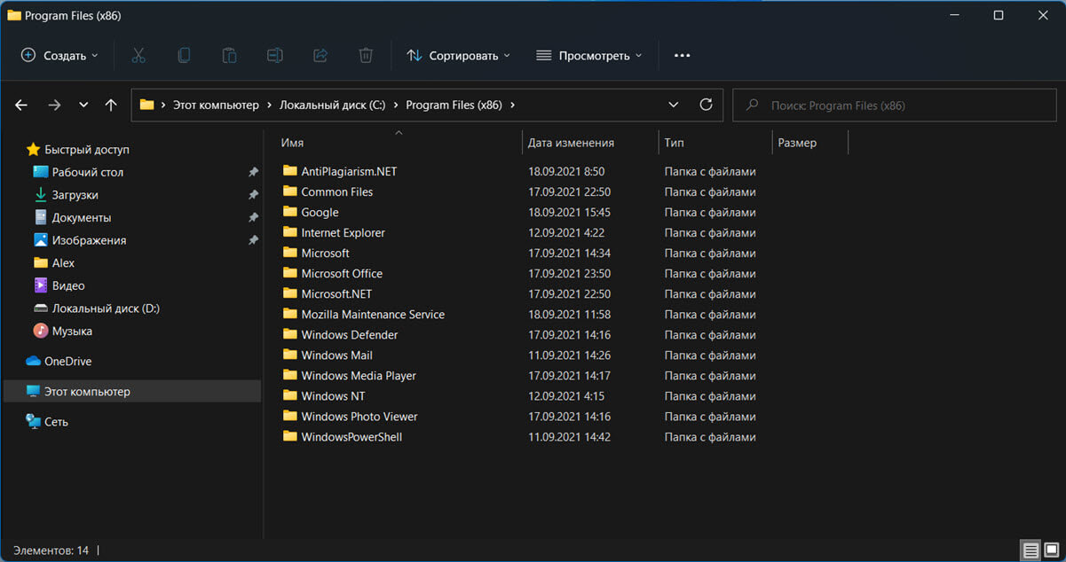1066x562 pixels.
Task: Click the folder icon in address bar
Action: pos(147,105)
